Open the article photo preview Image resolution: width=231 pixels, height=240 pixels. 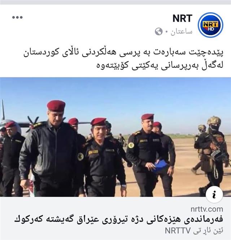click(115, 137)
